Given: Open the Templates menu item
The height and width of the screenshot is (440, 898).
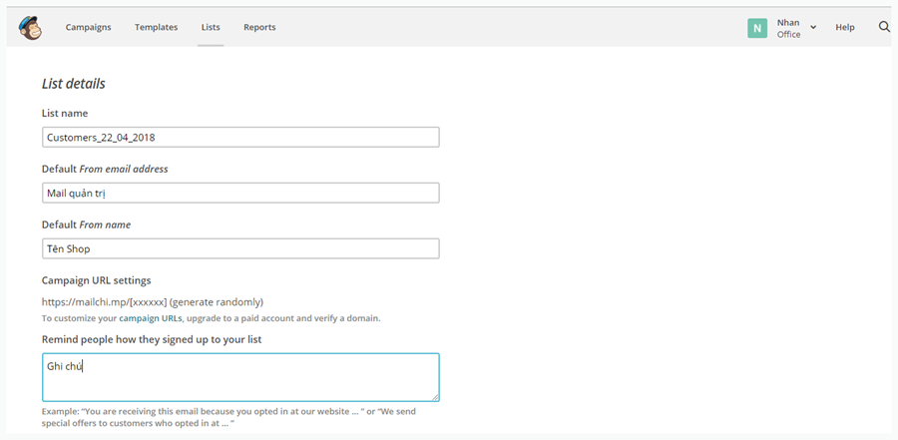Looking at the screenshot, I should click(157, 27).
